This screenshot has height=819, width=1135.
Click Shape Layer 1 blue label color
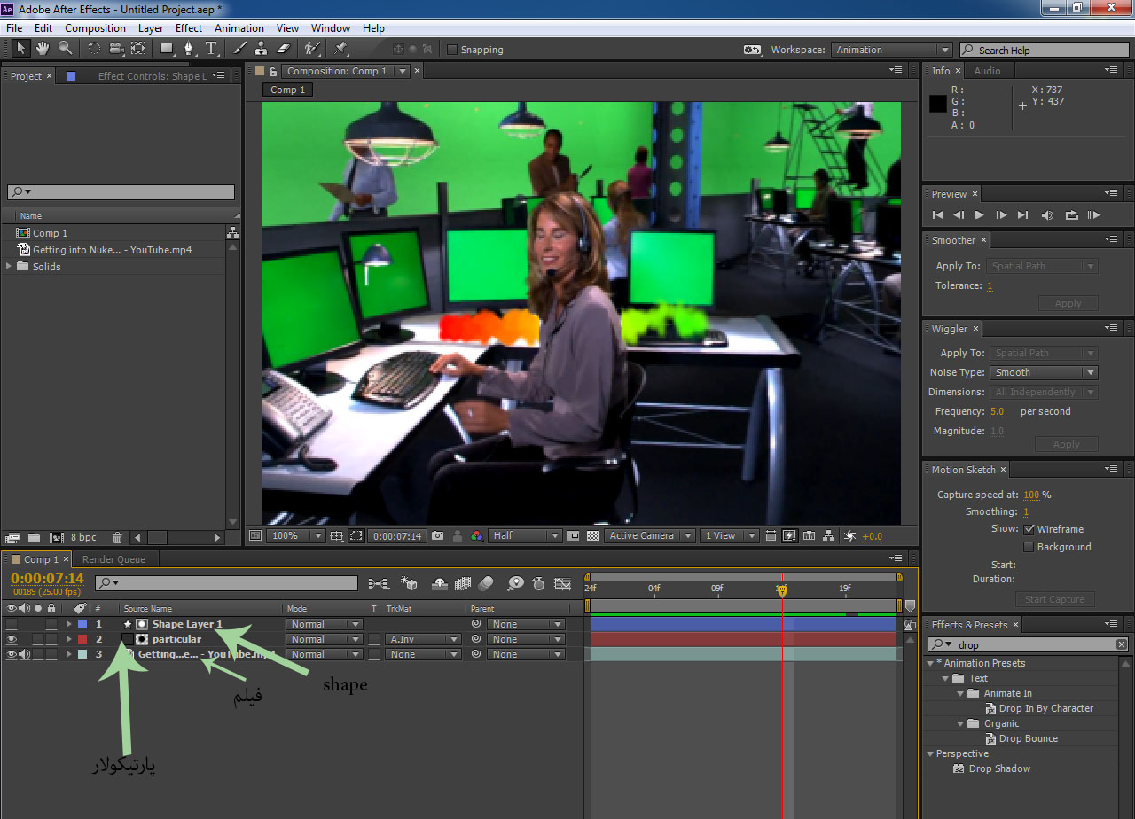[82, 624]
